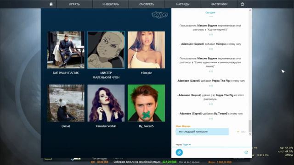The image size is (294, 165).
Task: Click the Skype logo
Action: [160, 15]
